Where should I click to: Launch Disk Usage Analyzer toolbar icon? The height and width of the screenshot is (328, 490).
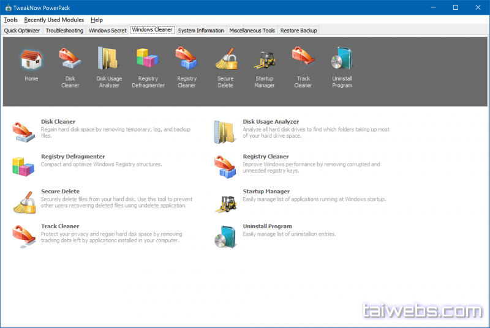(x=109, y=61)
